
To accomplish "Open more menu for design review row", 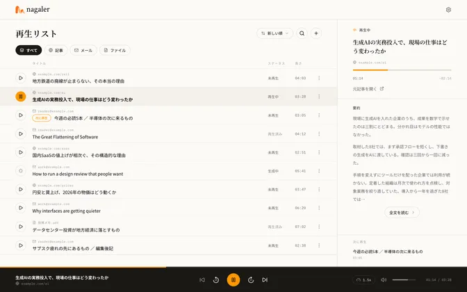I will [319, 171].
